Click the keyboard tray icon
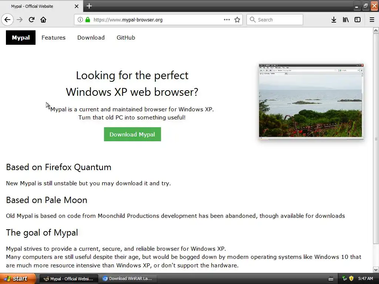The height and width of the screenshot is (284, 379). point(331,279)
